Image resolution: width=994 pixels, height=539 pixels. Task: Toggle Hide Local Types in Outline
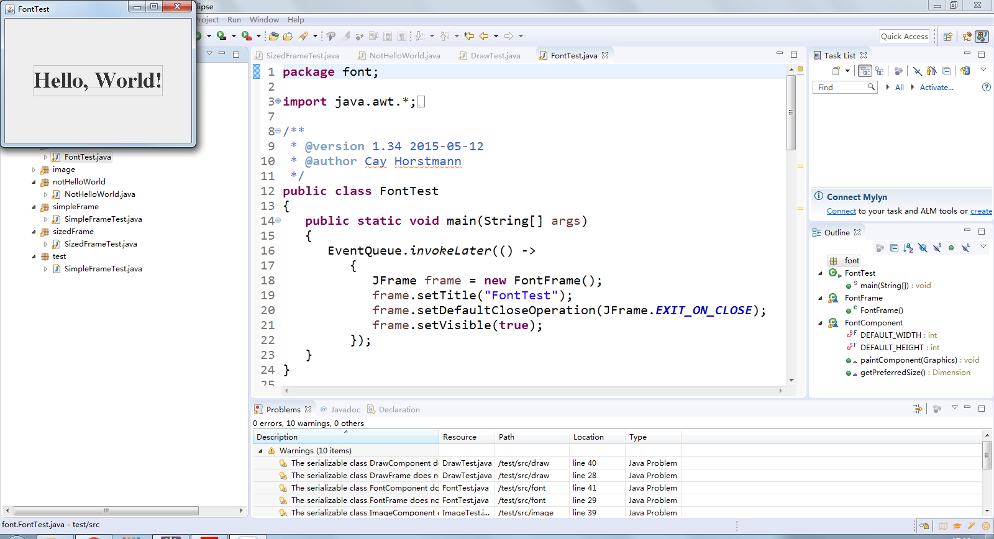pyautogui.click(x=965, y=248)
